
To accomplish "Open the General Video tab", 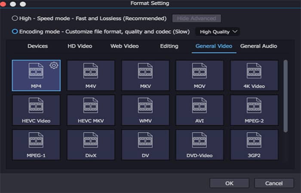I will click(214, 46).
